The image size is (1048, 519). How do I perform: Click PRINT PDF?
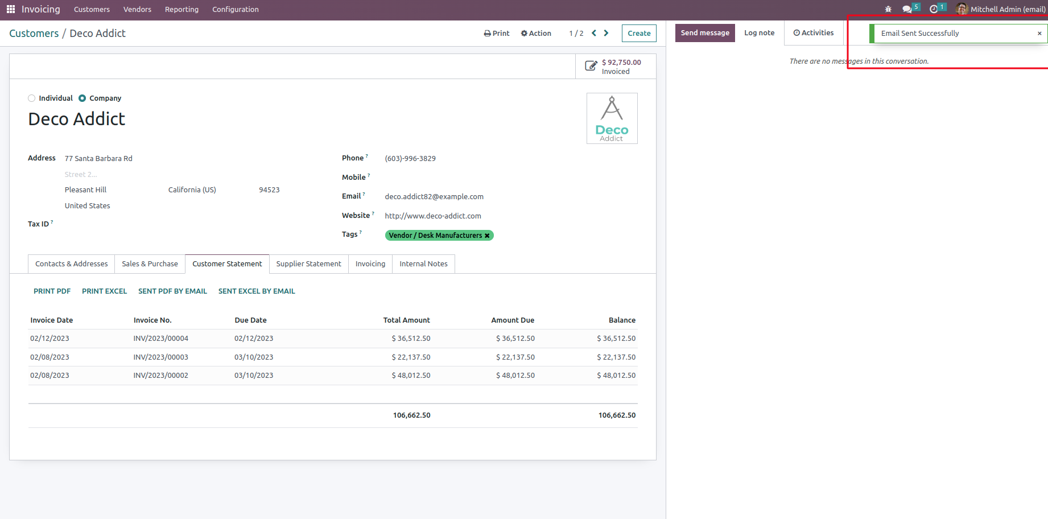tap(52, 291)
